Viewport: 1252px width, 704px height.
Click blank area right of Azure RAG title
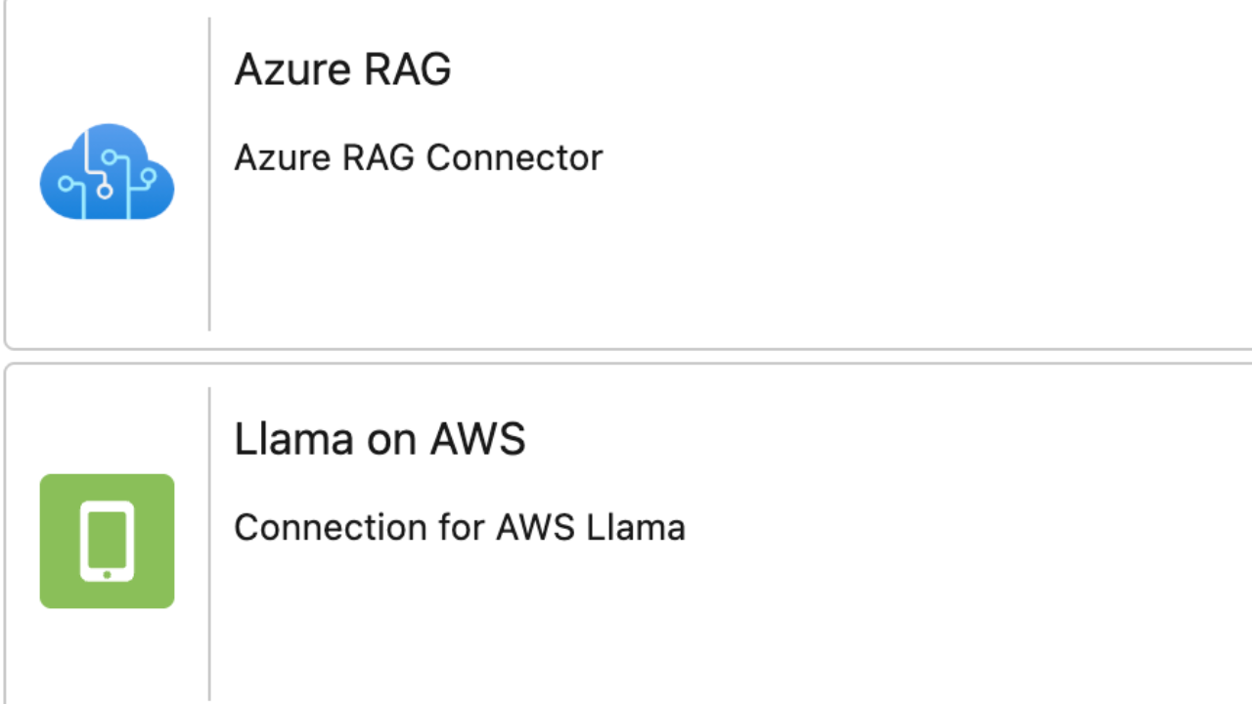pos(782,69)
